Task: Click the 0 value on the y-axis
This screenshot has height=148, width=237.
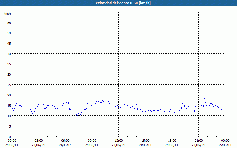Action: point(10,137)
